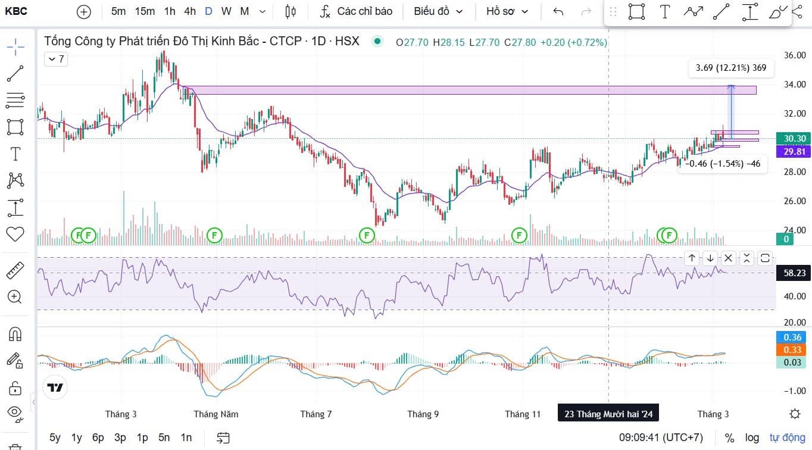
Task: Select the text tool in left sidebar
Action: (15, 154)
